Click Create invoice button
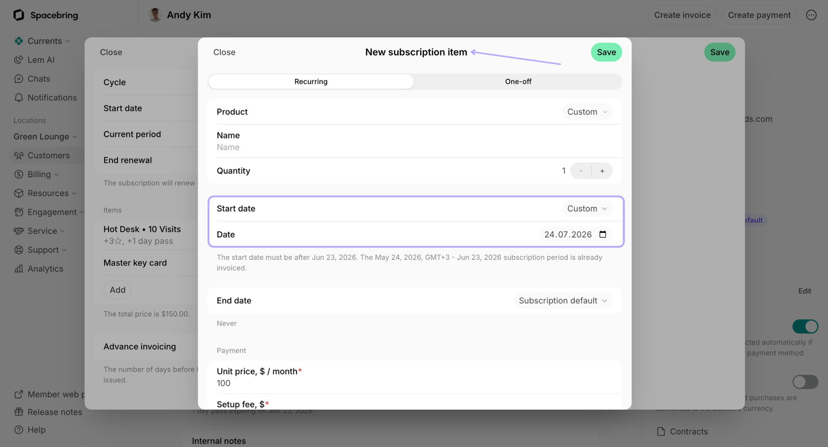 point(682,15)
